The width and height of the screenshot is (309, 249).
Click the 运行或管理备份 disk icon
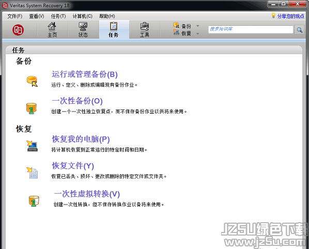32,81
